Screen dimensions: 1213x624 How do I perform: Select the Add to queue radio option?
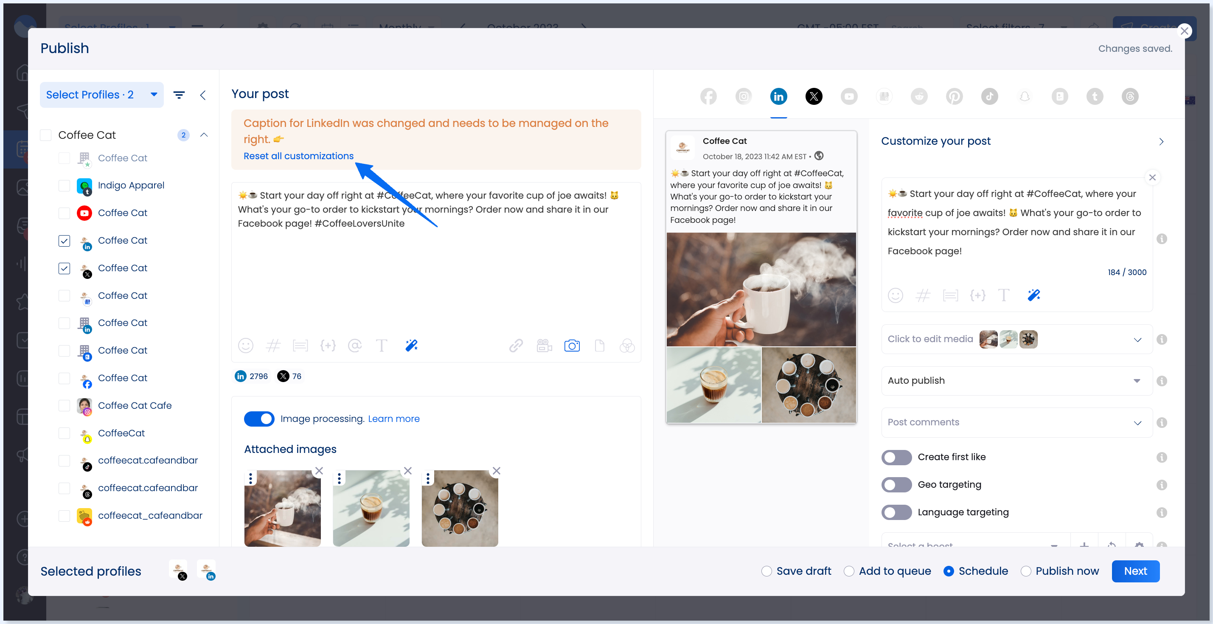click(x=849, y=571)
